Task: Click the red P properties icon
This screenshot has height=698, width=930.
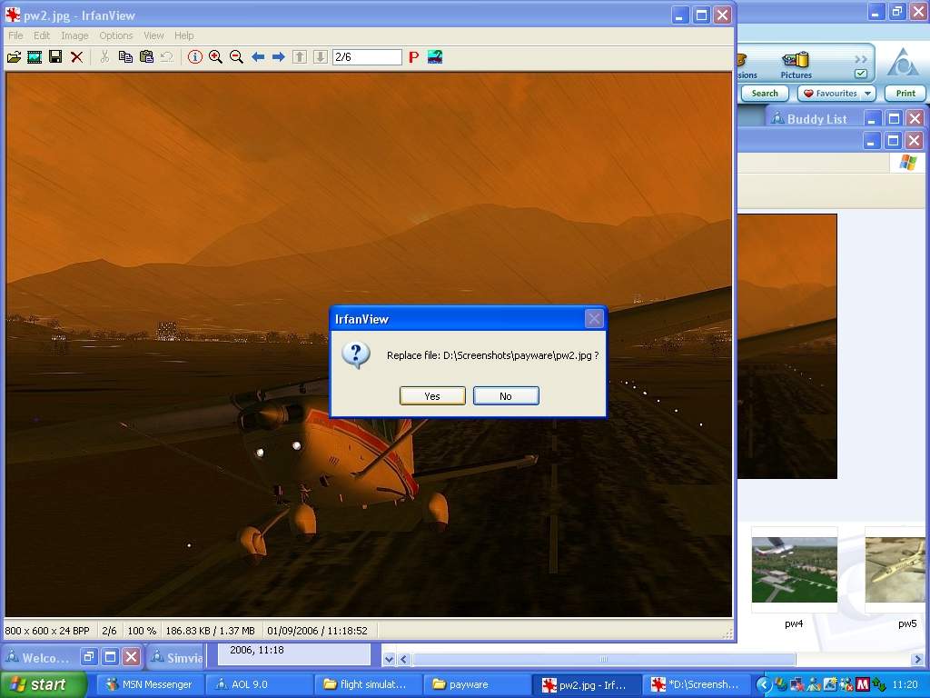Action: (413, 57)
